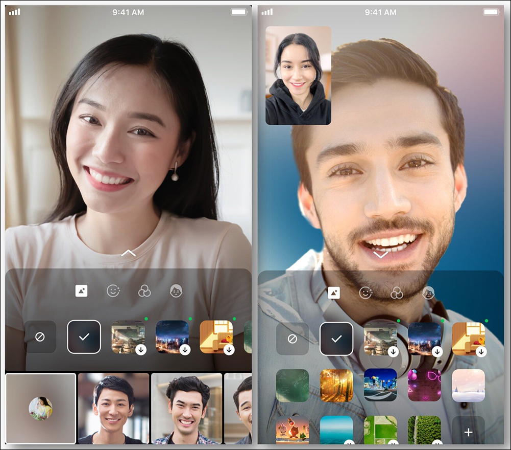Image resolution: width=511 pixels, height=450 pixels.
Task: Download the classroom background on left phone
Action: pos(141,350)
